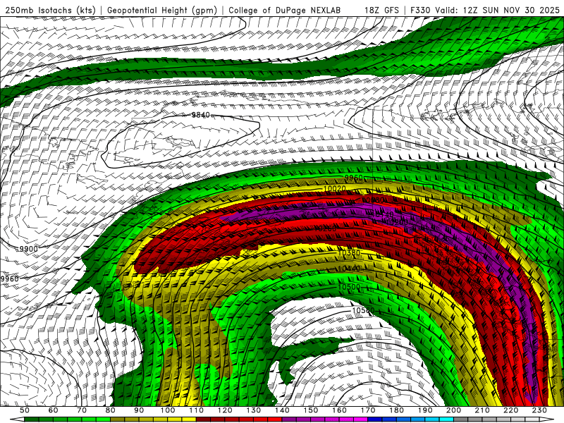Click the 160 value on the legend
This screenshot has height=423, width=564.
point(339,410)
